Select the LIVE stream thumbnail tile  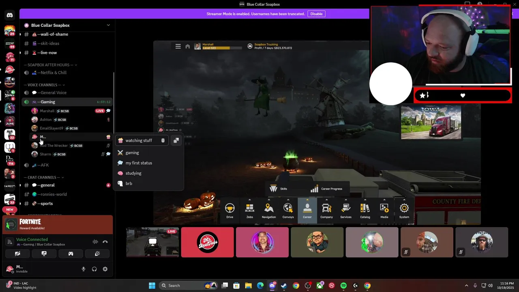click(x=152, y=242)
